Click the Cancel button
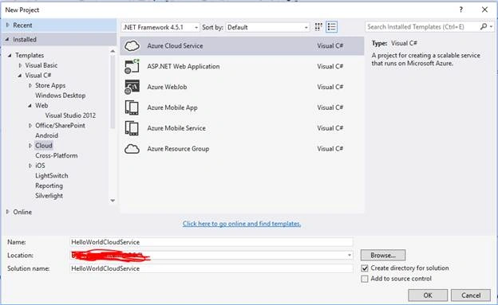 (x=471, y=295)
